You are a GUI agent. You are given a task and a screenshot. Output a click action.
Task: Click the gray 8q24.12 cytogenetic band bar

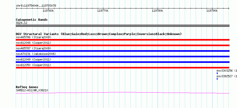pos(122,26)
